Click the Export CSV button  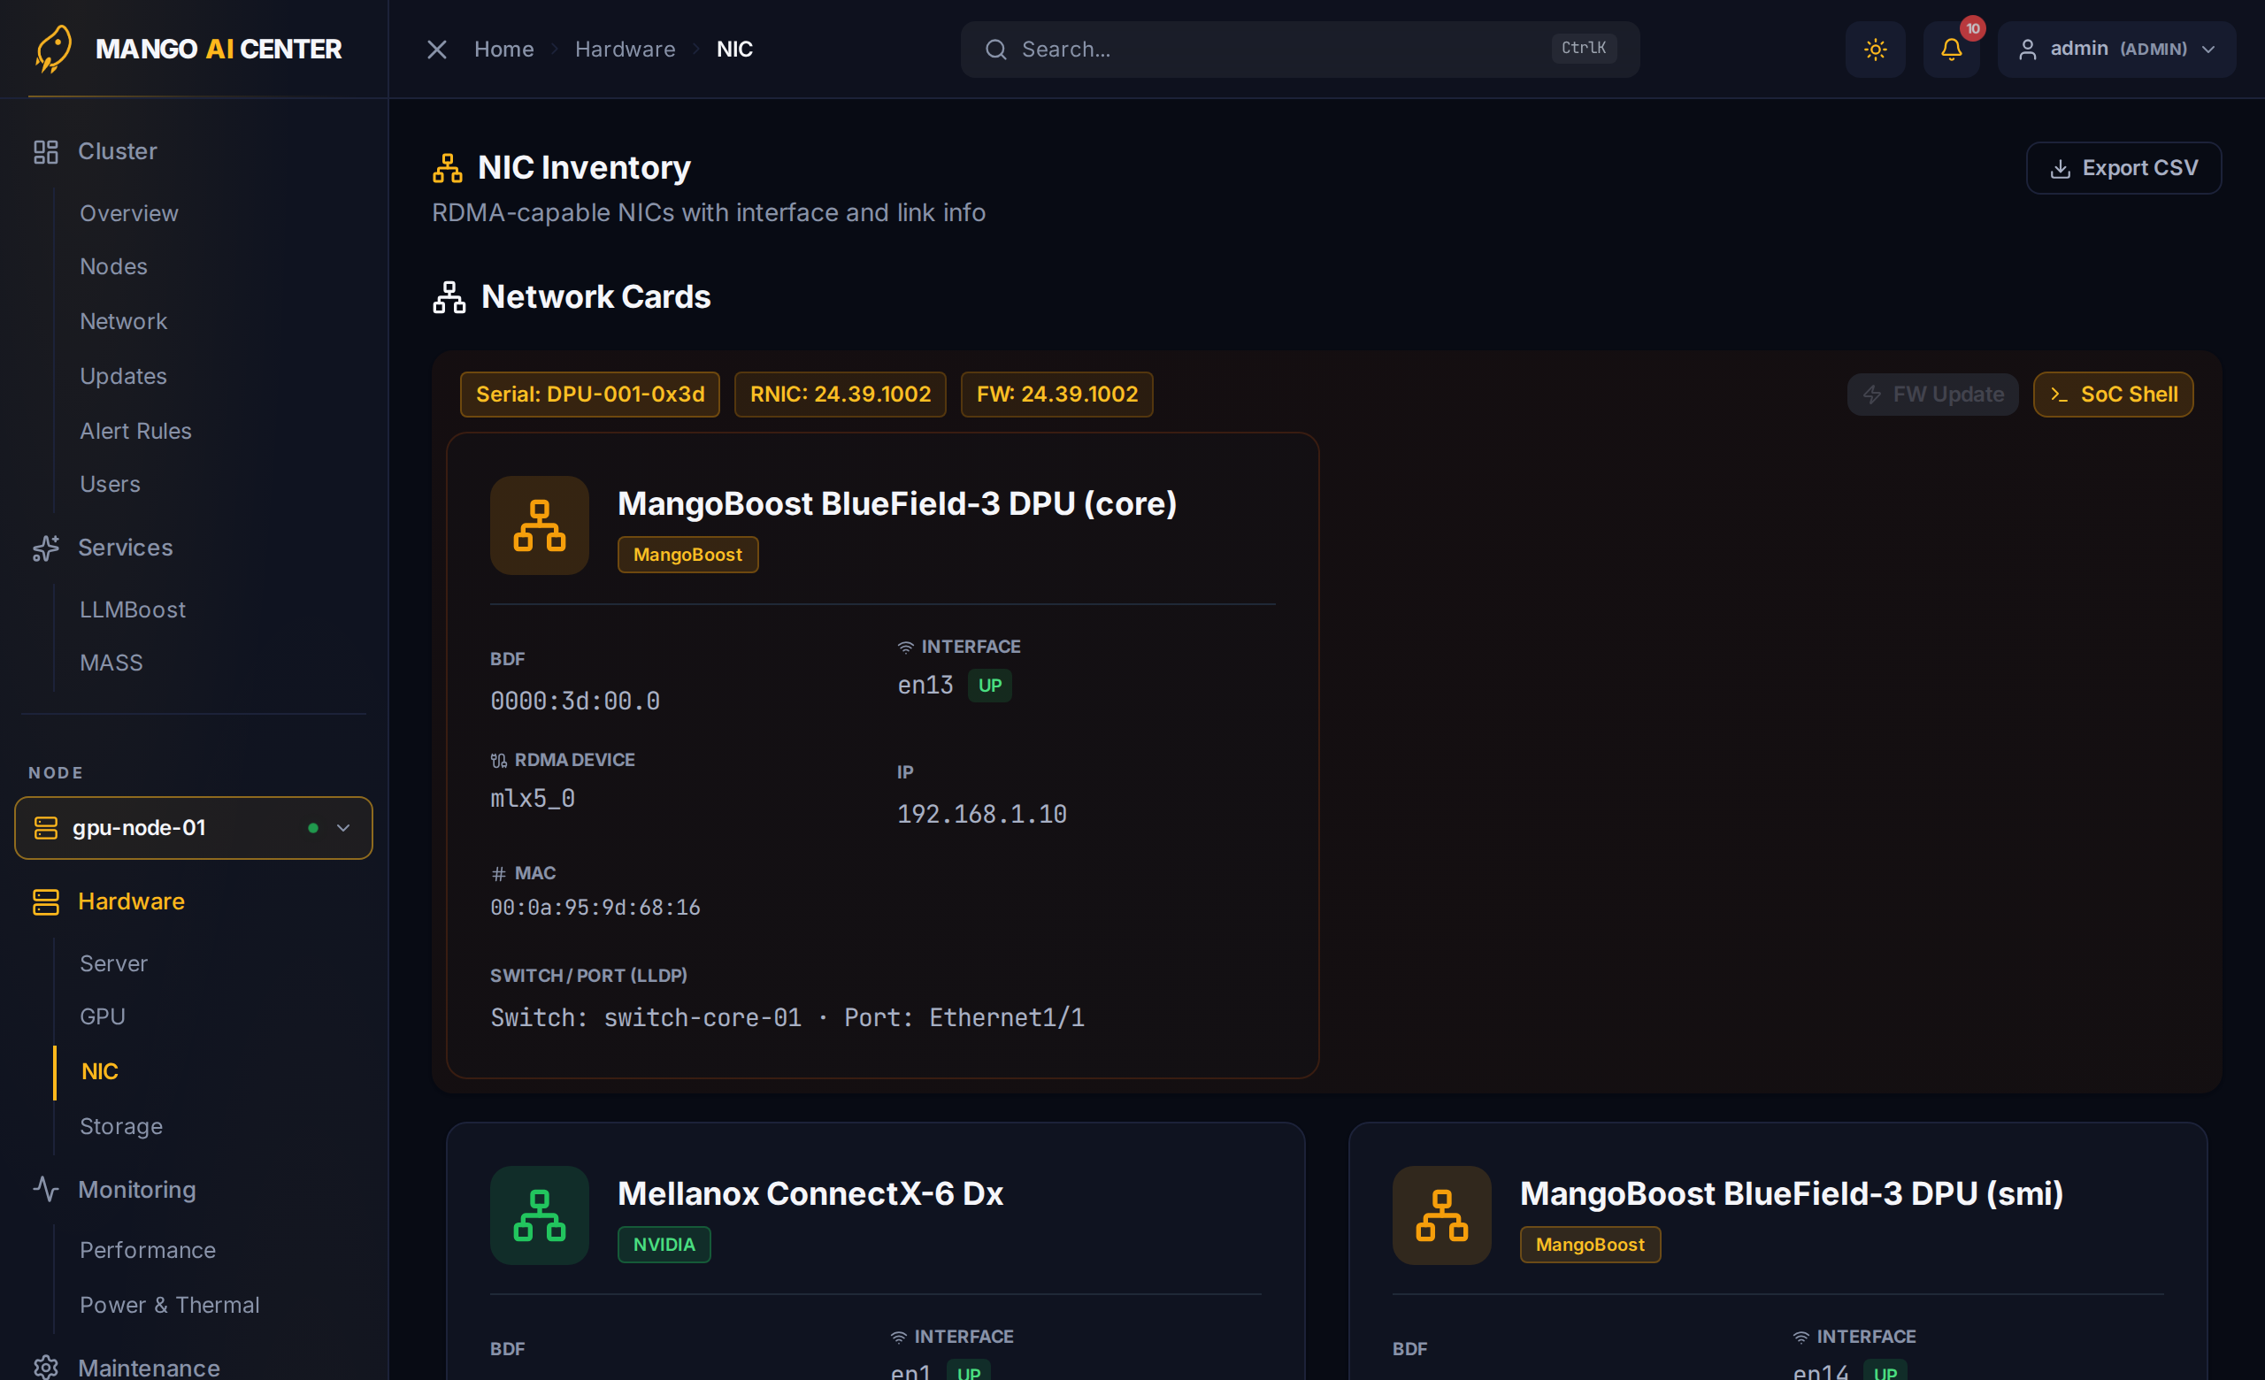tap(2123, 169)
